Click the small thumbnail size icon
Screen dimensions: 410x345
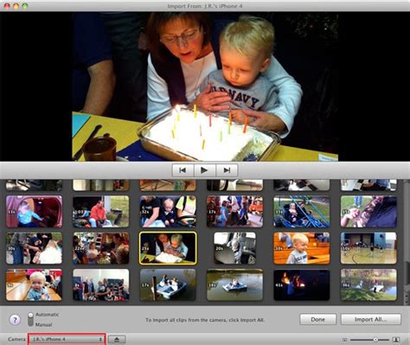point(344,340)
